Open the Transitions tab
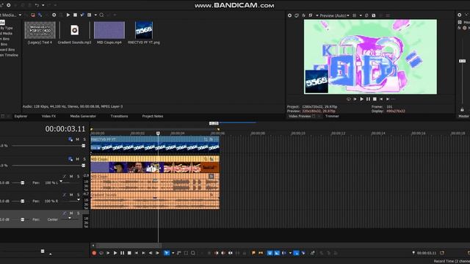470x264 pixels. tap(119, 116)
